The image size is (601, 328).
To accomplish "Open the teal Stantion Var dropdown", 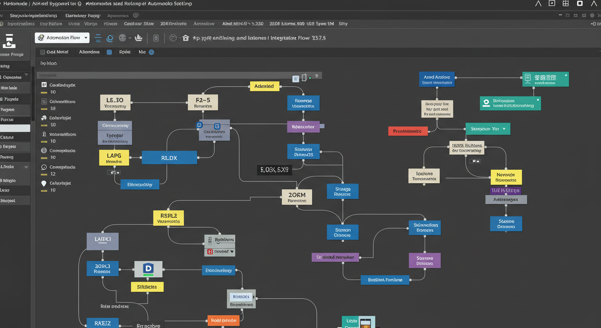I will tap(487, 129).
